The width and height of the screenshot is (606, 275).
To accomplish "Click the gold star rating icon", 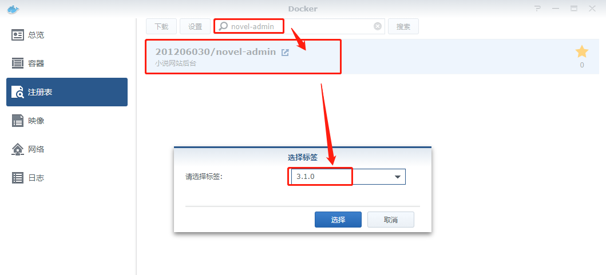I will [x=581, y=51].
